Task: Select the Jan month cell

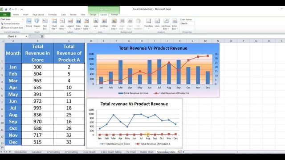Action: click(x=13, y=67)
